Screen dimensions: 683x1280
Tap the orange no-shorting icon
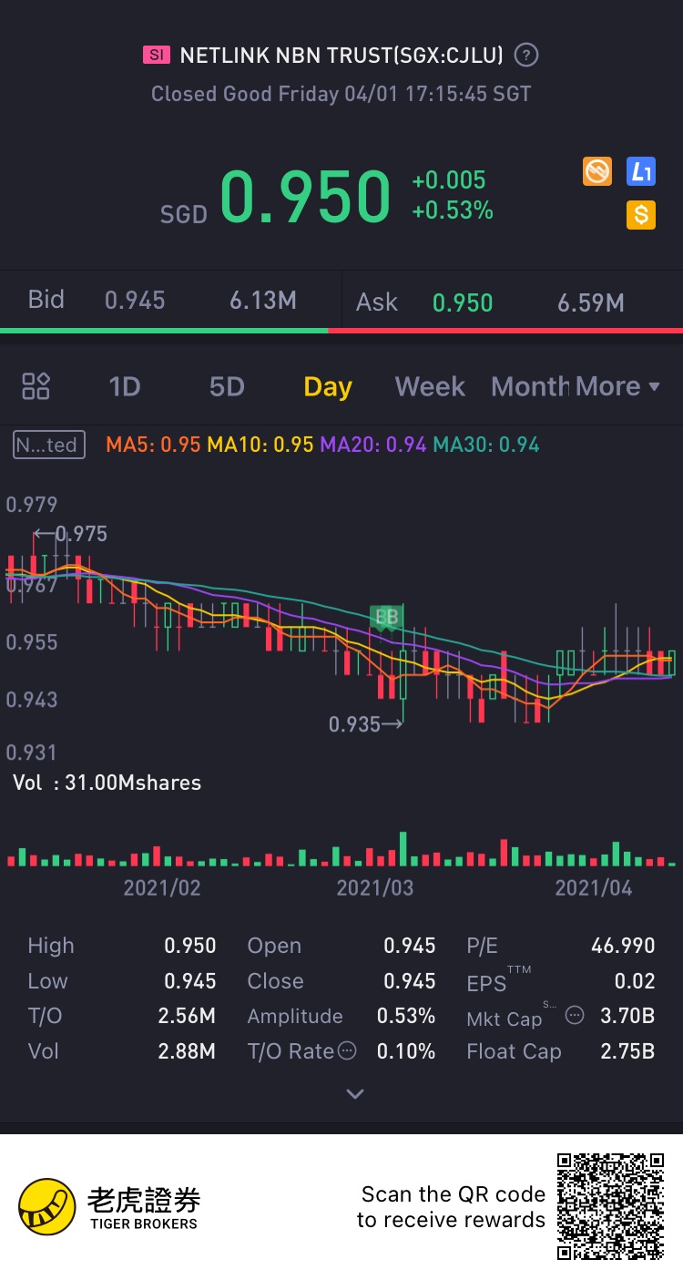coord(597,170)
